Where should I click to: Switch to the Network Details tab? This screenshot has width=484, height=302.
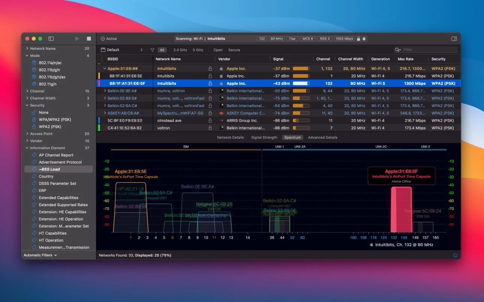click(230, 137)
